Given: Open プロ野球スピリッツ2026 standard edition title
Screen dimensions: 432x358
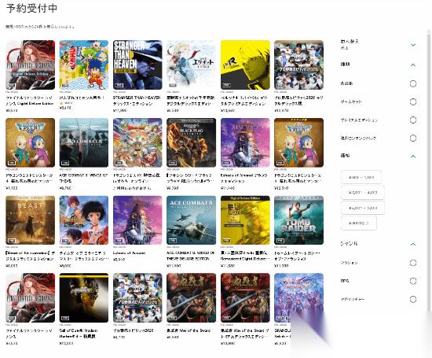Looking at the screenshot, I should tap(133, 330).
